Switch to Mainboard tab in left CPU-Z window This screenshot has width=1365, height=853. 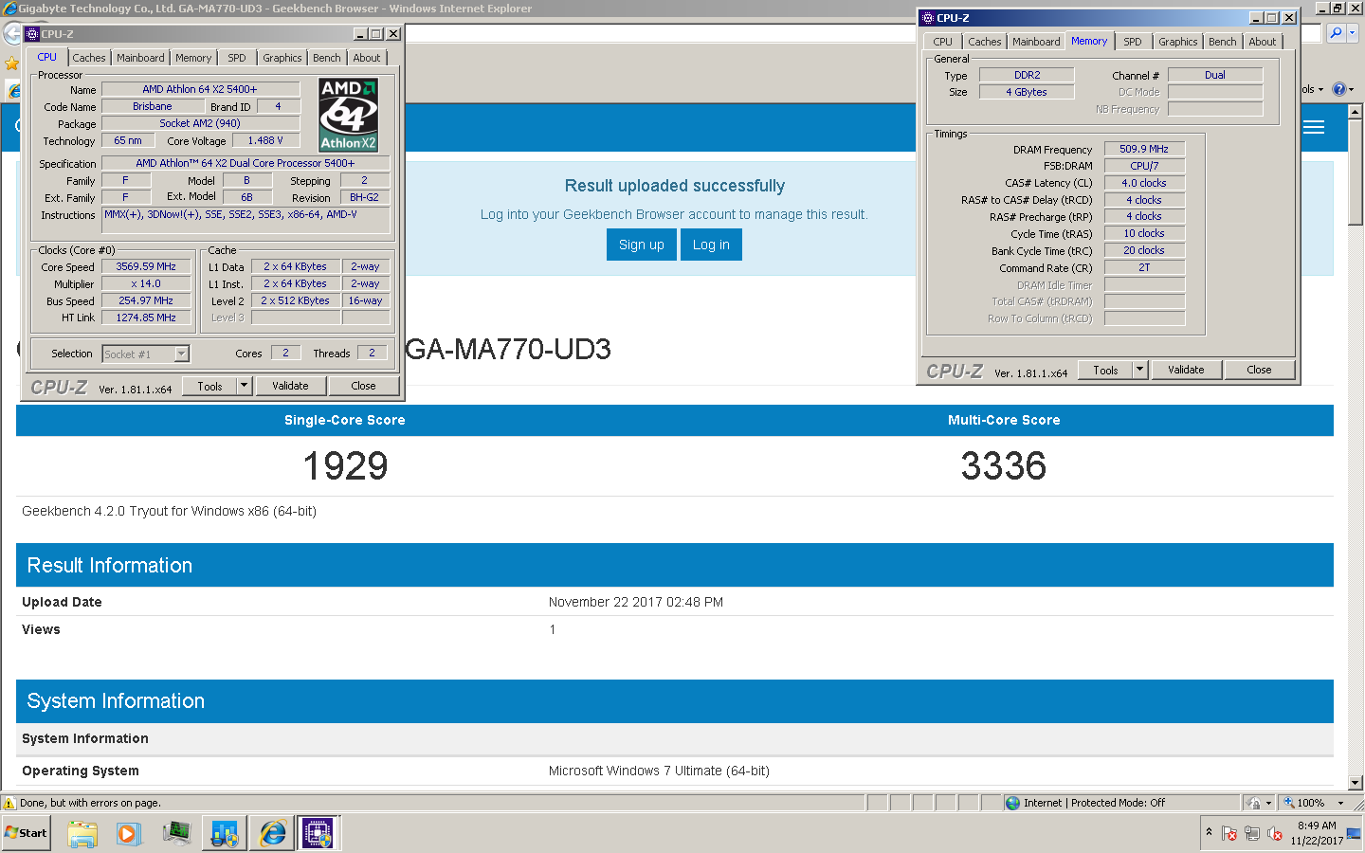click(x=140, y=58)
